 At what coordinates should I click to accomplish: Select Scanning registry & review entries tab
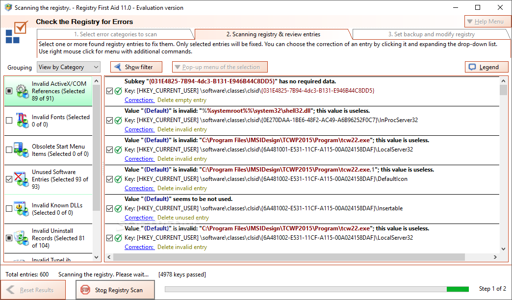(x=273, y=34)
